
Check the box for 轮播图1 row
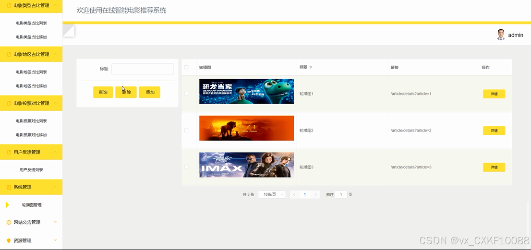pyautogui.click(x=186, y=94)
